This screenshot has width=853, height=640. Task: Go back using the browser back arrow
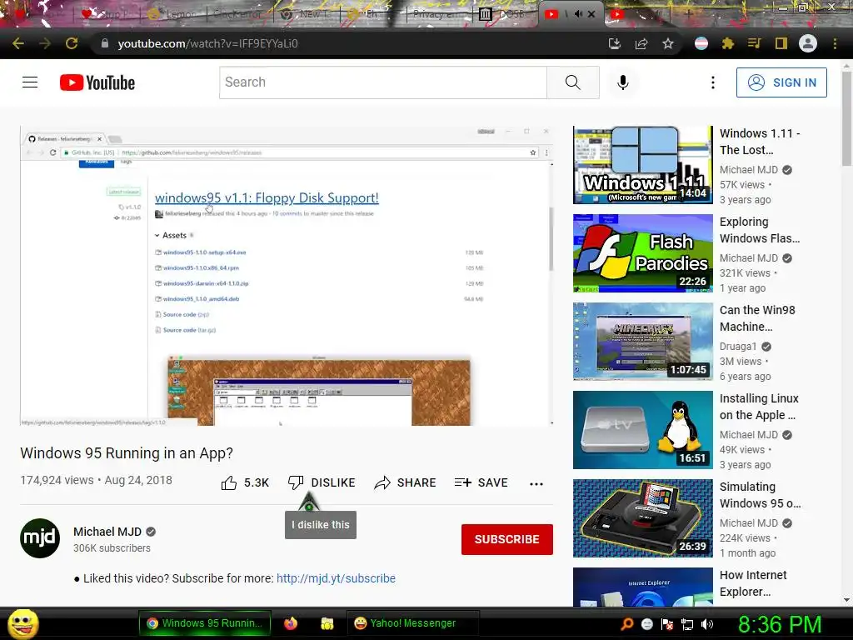(x=18, y=43)
